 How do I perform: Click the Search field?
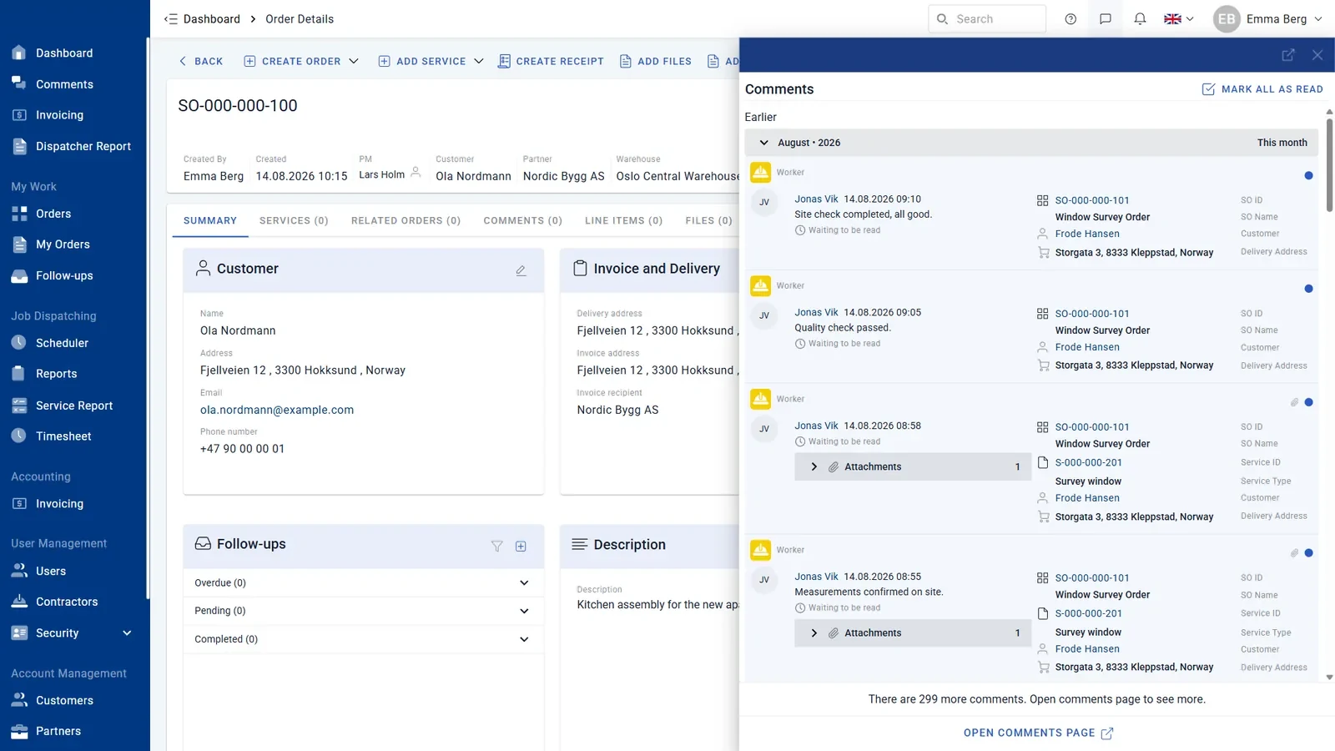[987, 19]
